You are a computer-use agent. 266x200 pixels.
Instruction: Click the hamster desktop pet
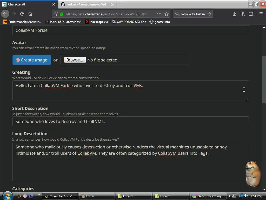point(253,174)
